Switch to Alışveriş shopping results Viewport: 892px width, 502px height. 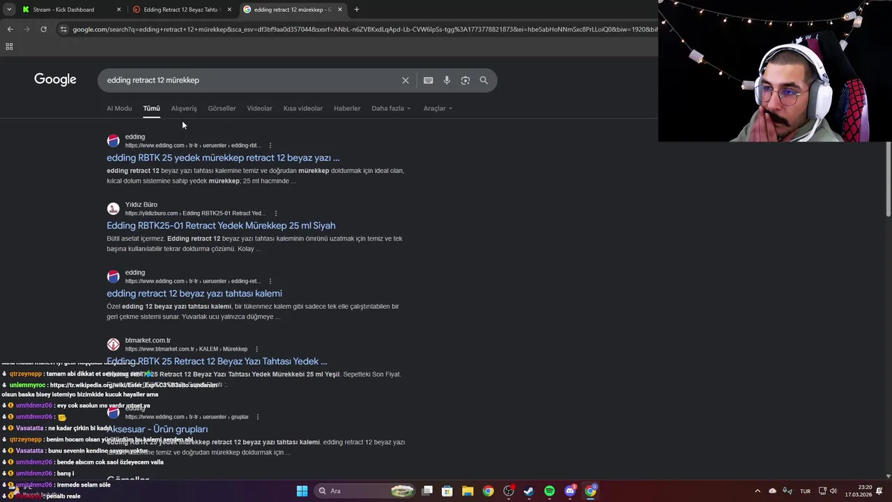(x=184, y=108)
